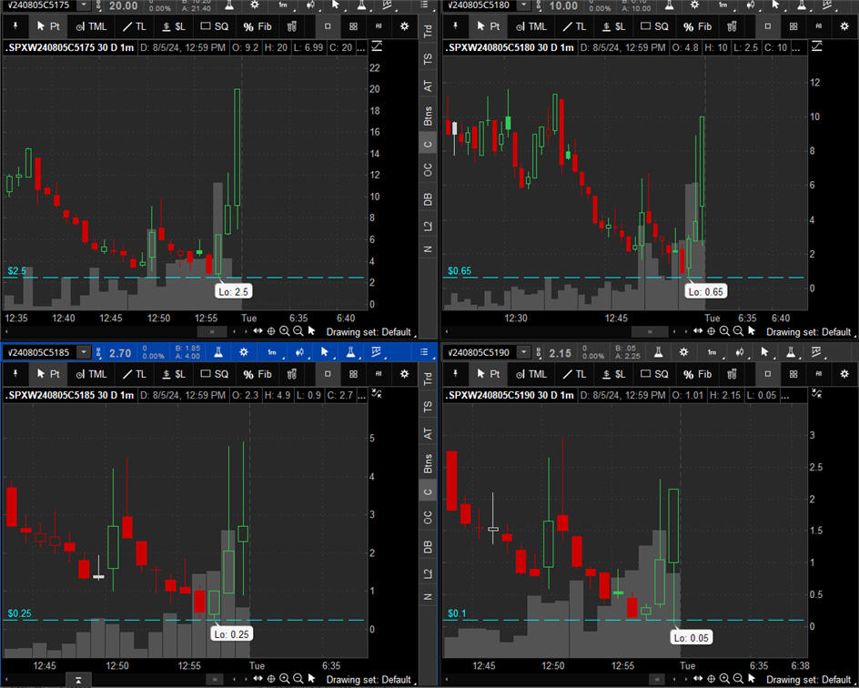The height and width of the screenshot is (688, 859).
Task: Choose the % Fib tool in the C5180 chart
Action: [x=697, y=26]
